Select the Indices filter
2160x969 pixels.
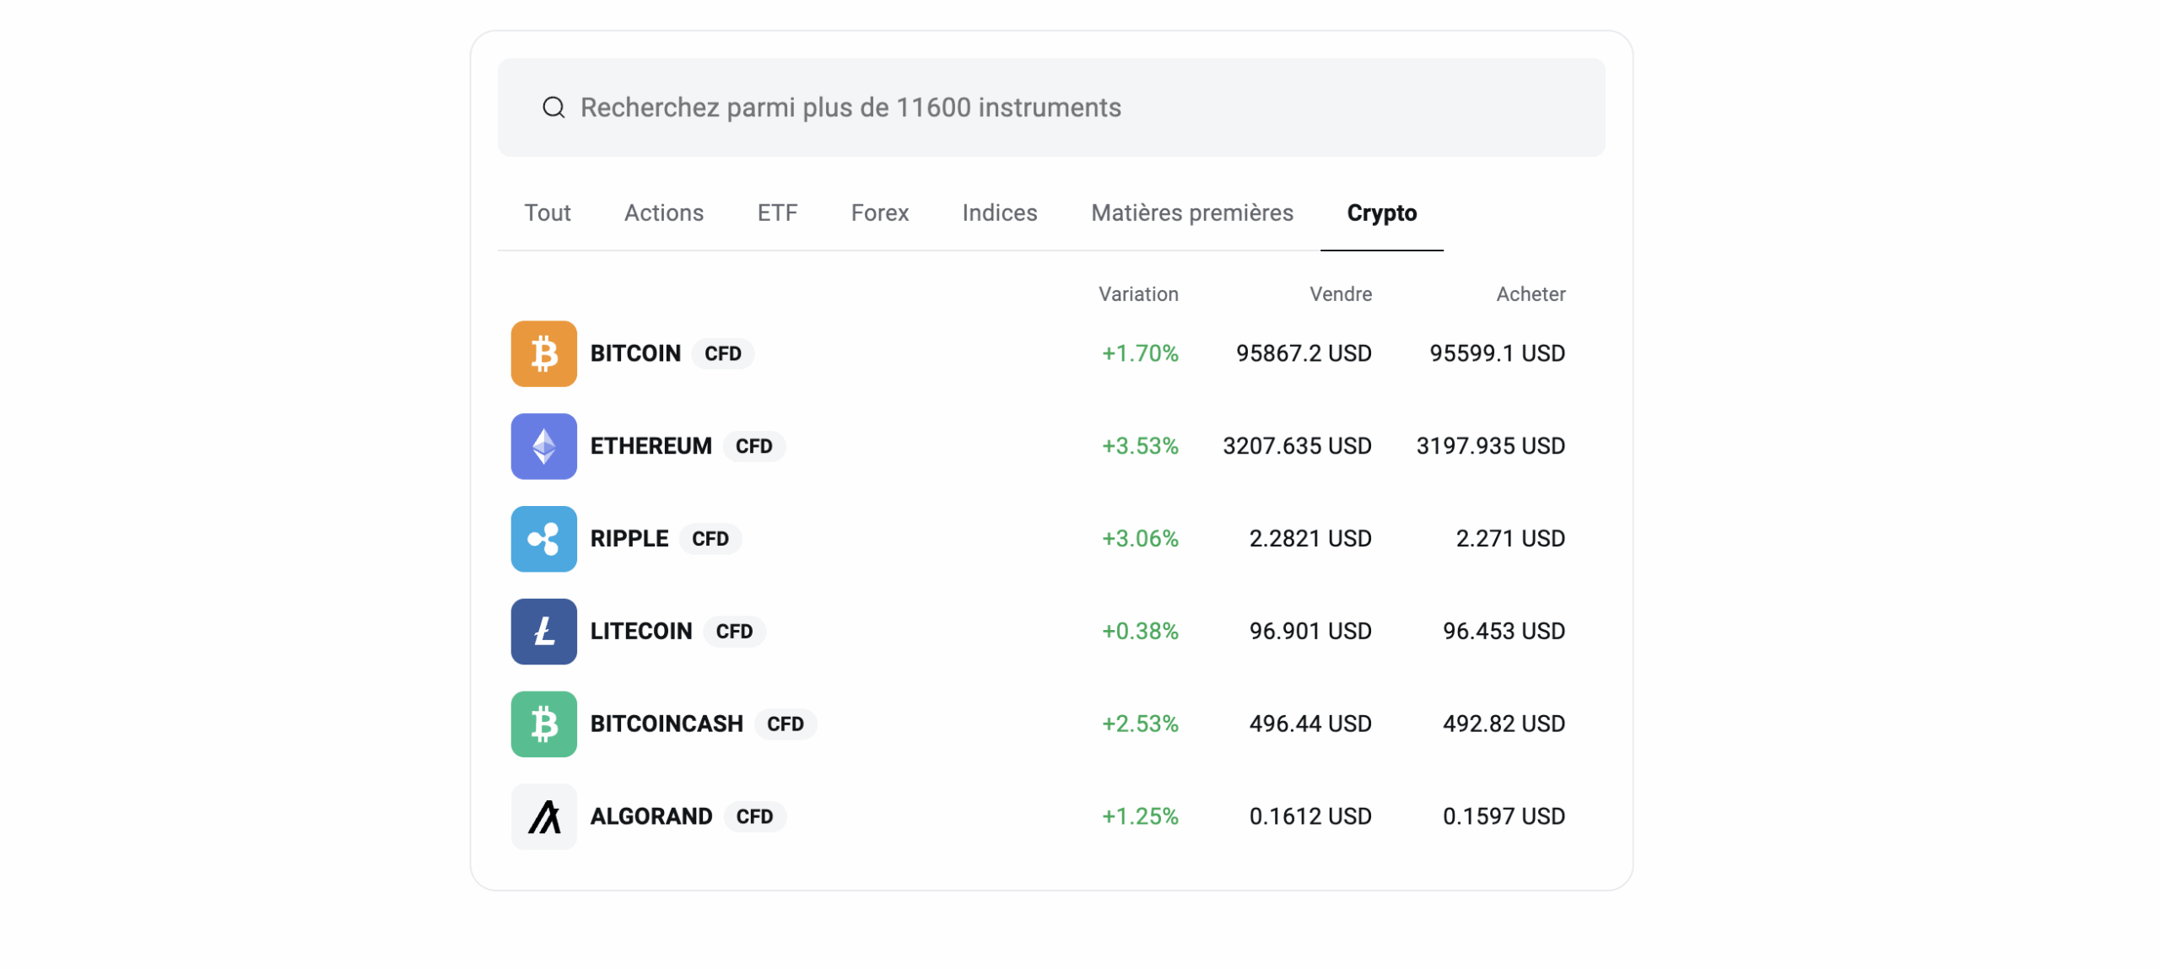[999, 213]
